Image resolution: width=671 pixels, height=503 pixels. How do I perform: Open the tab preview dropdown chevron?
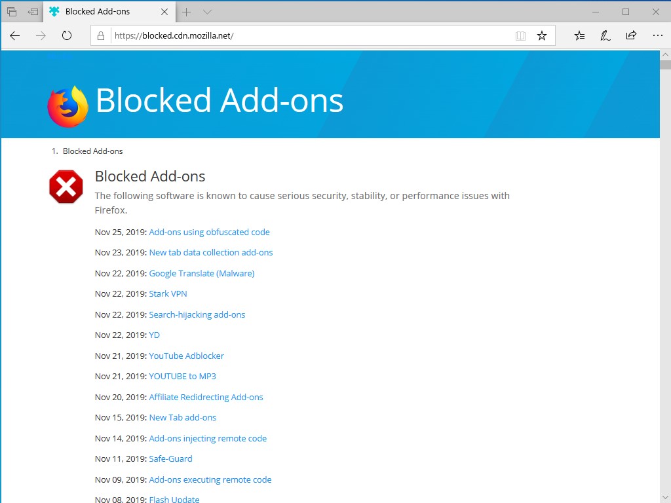pyautogui.click(x=207, y=11)
